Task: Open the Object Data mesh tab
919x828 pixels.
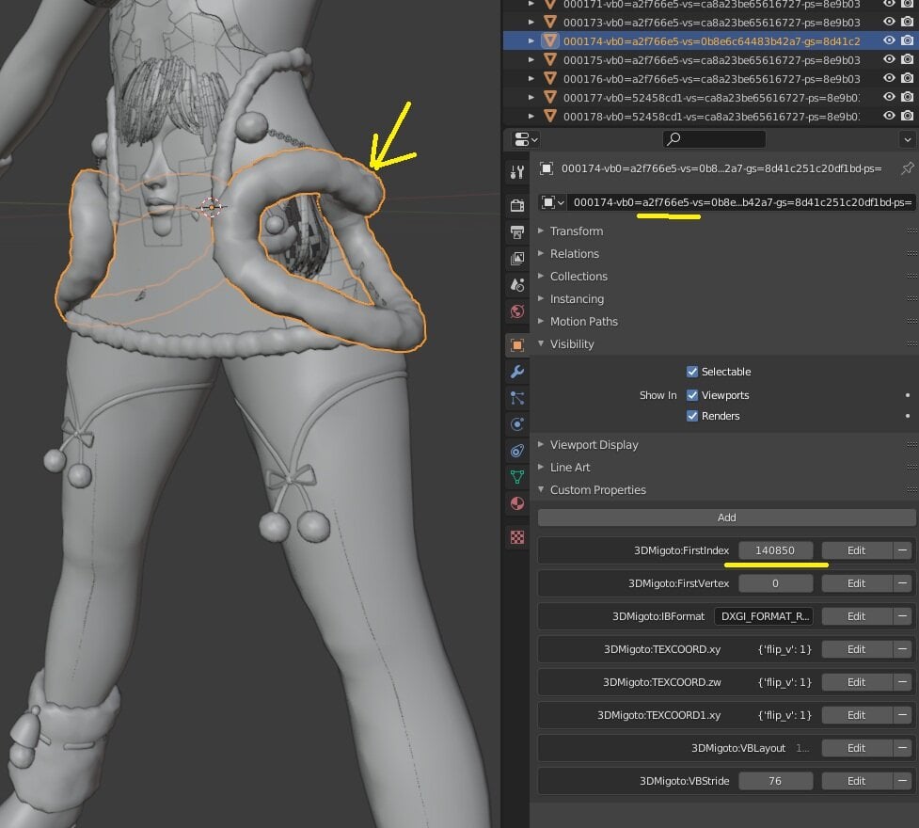Action: tap(517, 477)
